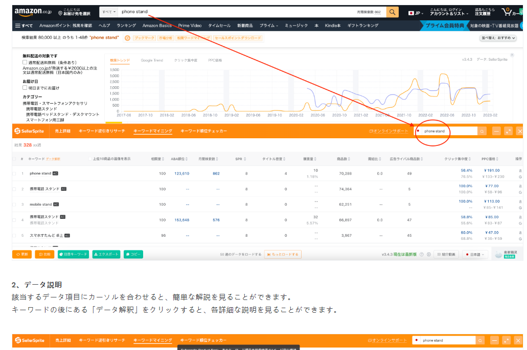Click the もっとロードする button
Screen dimensions: 527x350
pos(283,254)
